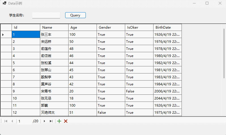Select the False Gender cell of row 12
226x135 pixels.
tap(111, 112)
